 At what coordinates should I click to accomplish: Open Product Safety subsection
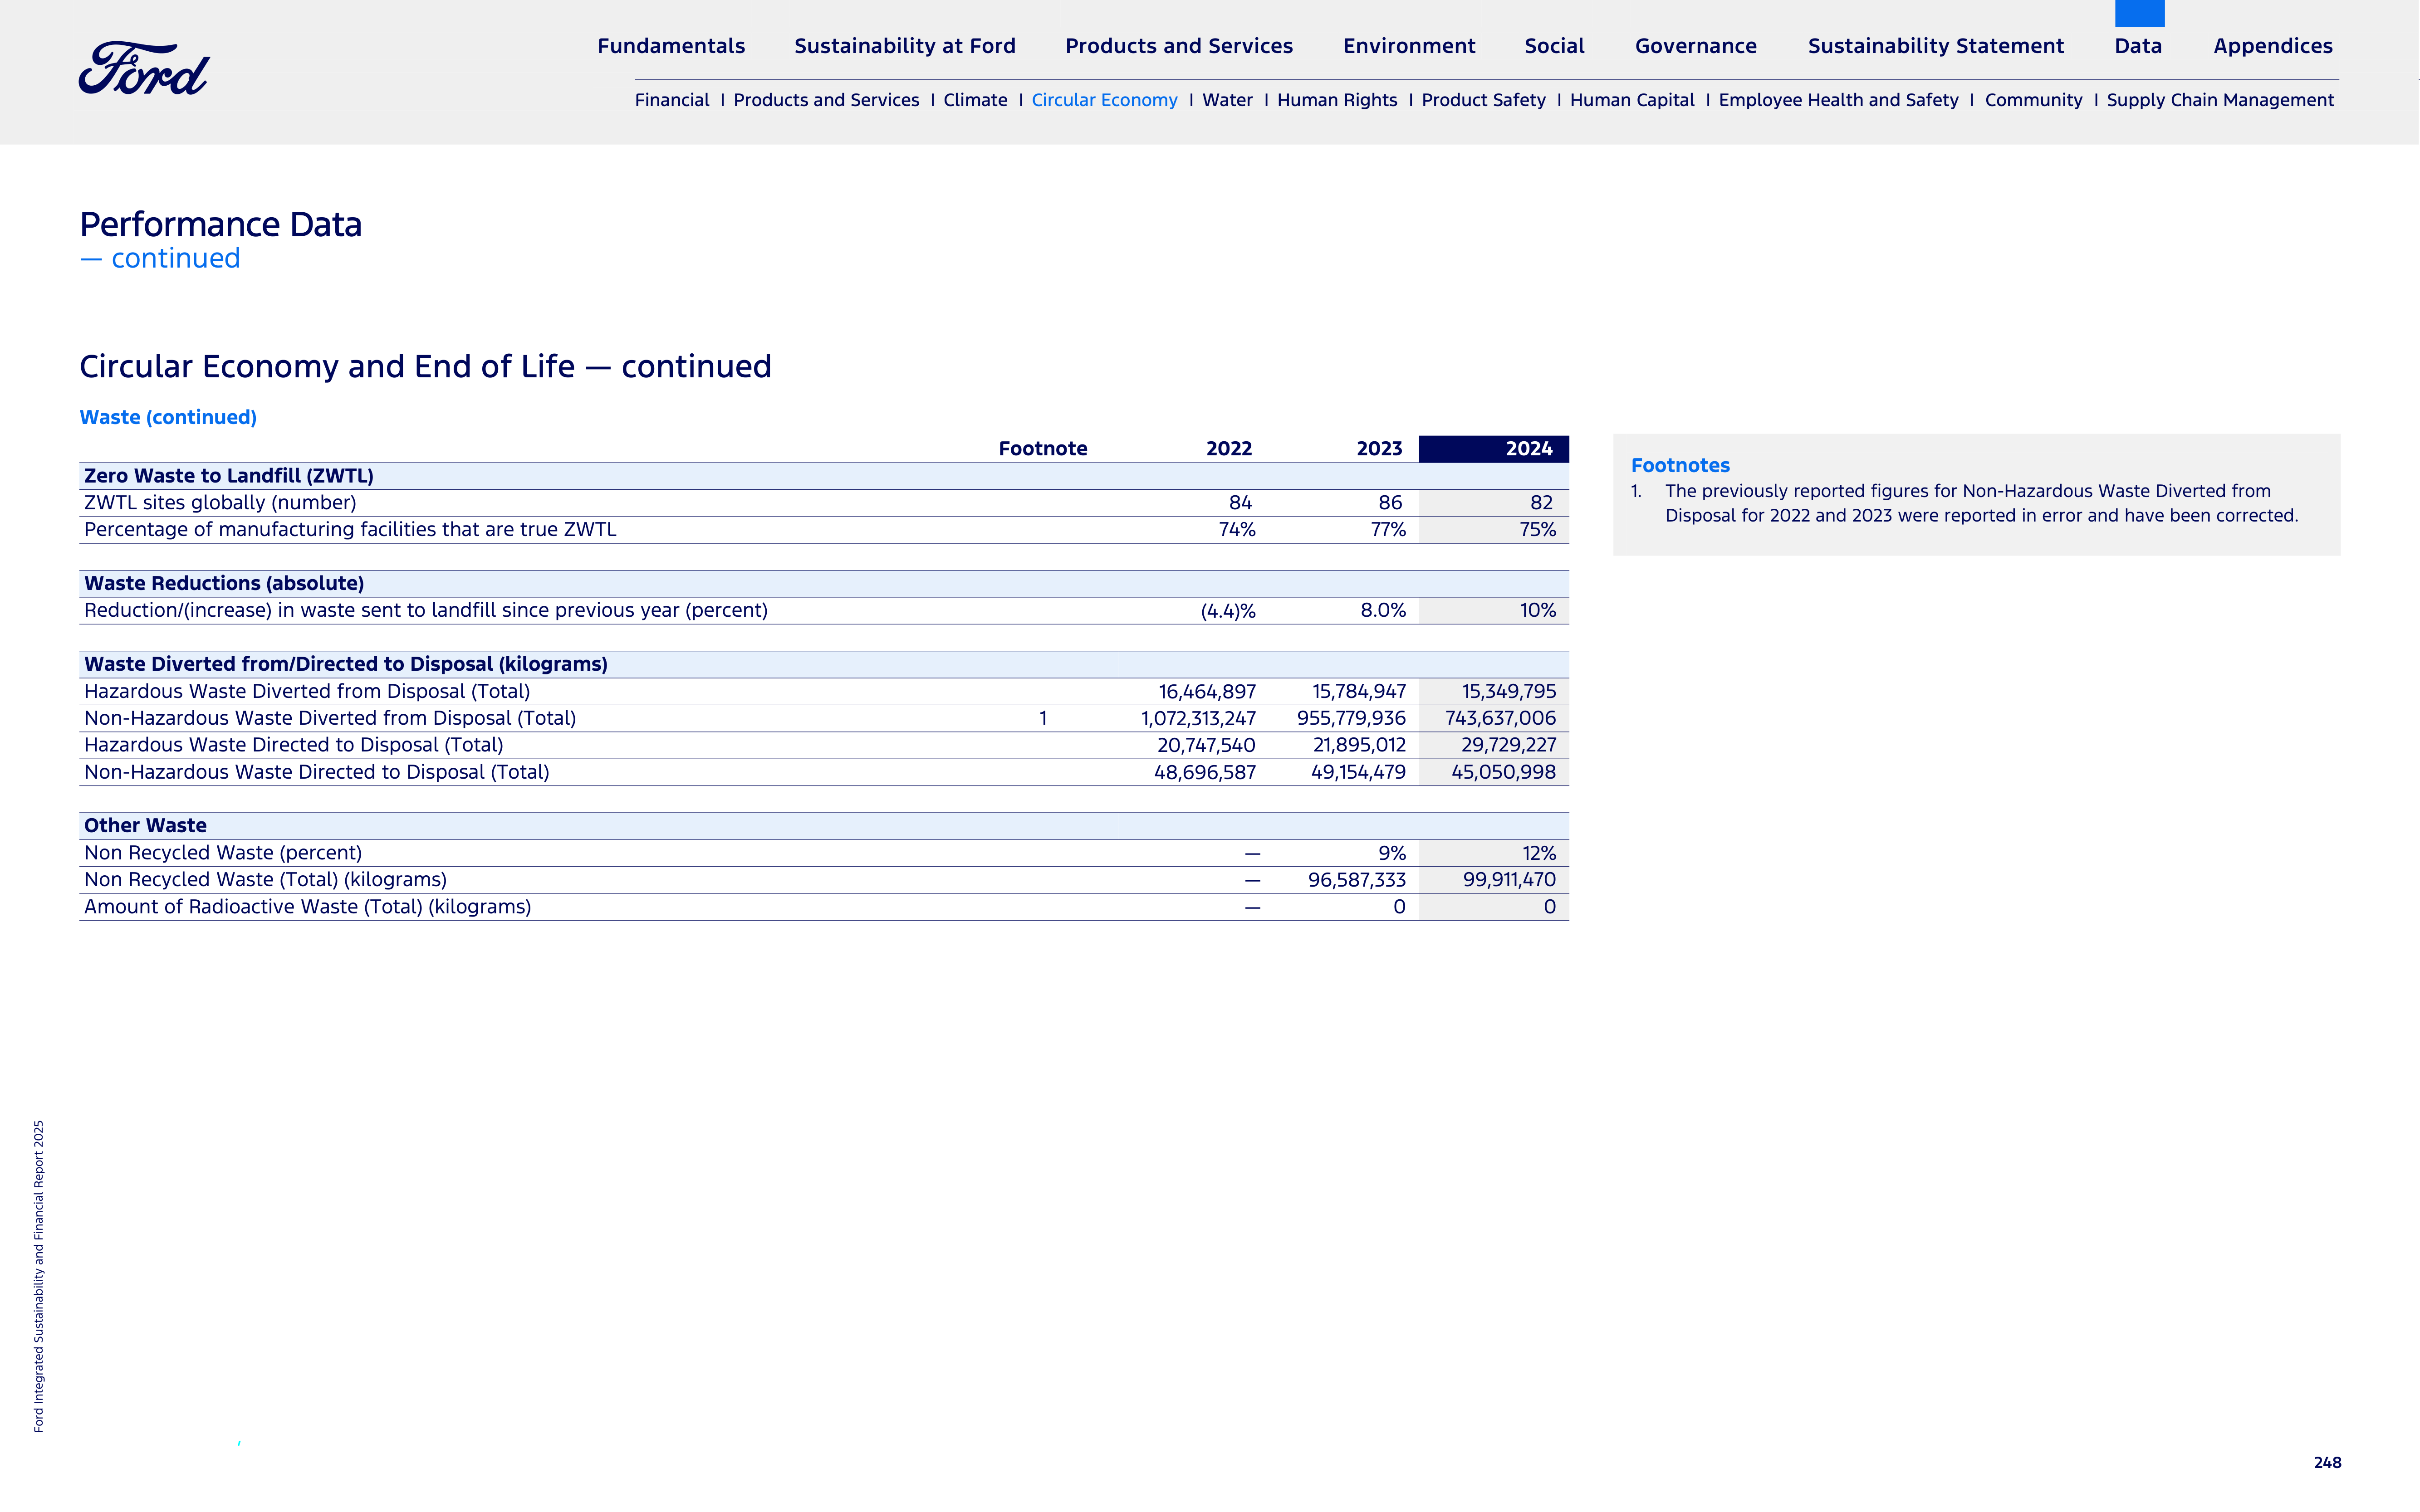(x=1484, y=100)
